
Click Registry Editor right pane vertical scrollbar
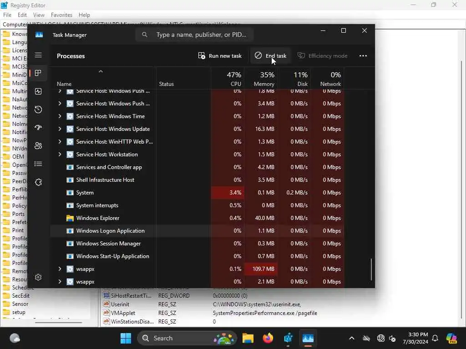coord(461,190)
